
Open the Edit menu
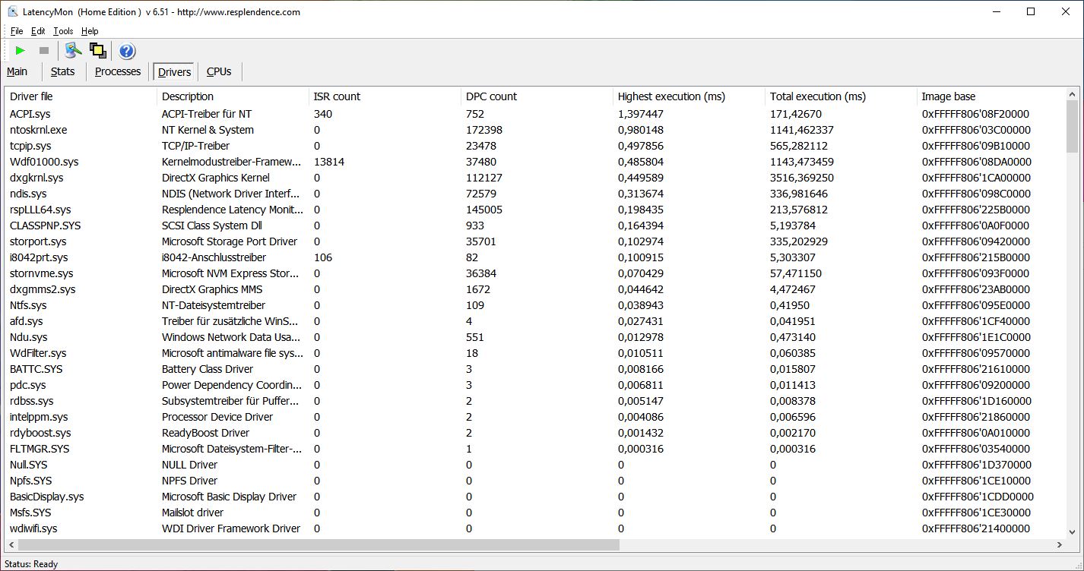coord(38,31)
